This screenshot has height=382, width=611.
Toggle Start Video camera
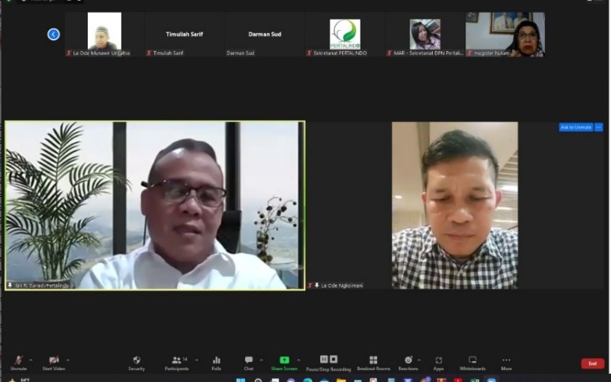[x=53, y=360]
